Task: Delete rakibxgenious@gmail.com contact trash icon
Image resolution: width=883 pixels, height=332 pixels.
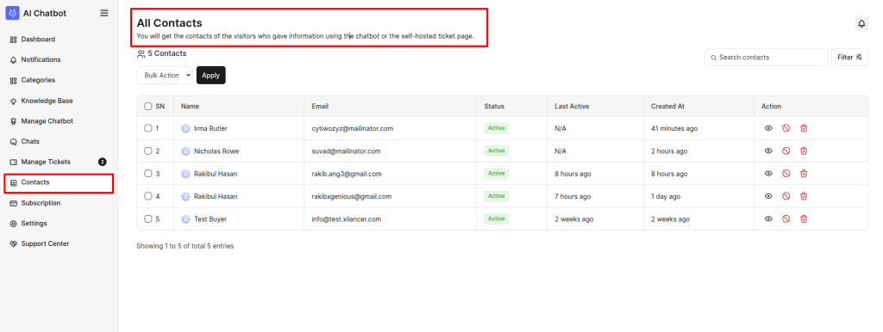Action: (804, 196)
